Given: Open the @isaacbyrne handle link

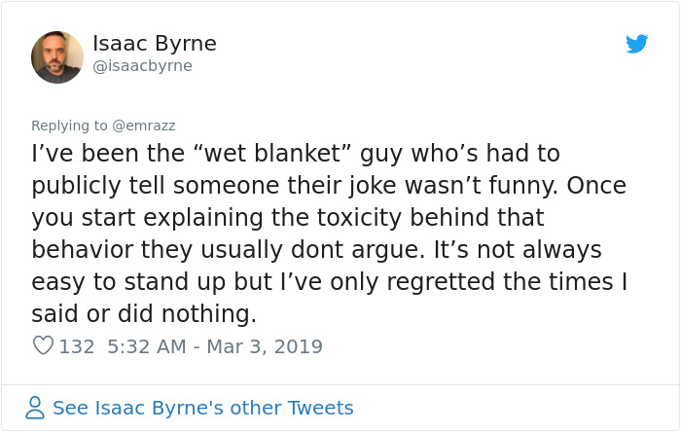Looking at the screenshot, I should point(142,66).
